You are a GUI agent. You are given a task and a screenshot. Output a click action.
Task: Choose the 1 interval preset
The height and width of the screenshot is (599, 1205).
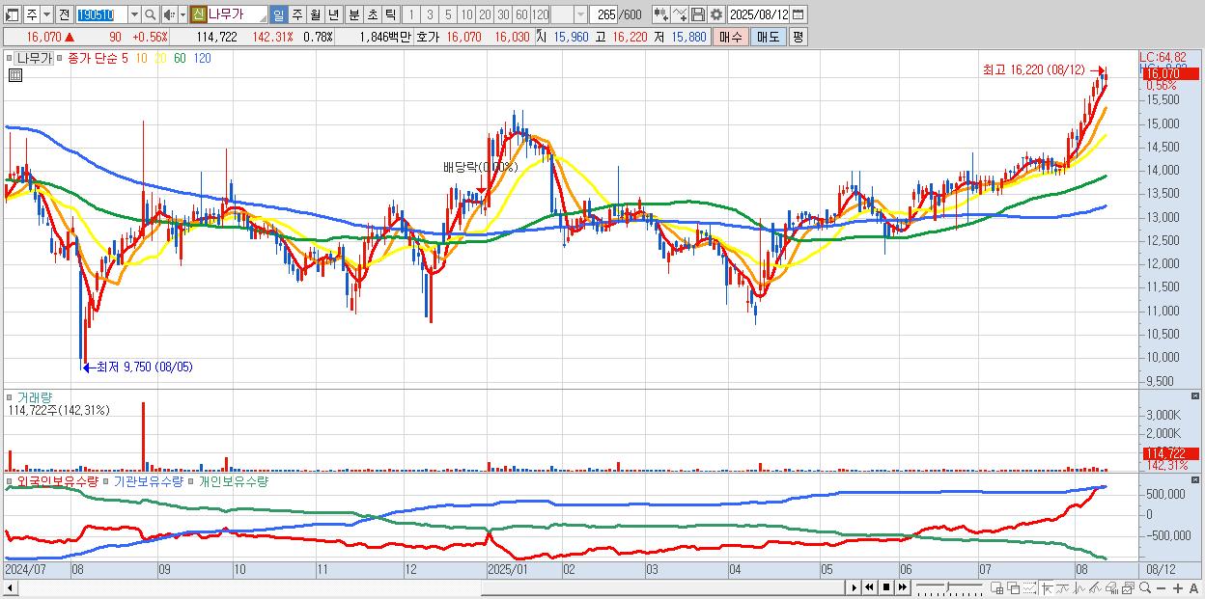(x=411, y=14)
